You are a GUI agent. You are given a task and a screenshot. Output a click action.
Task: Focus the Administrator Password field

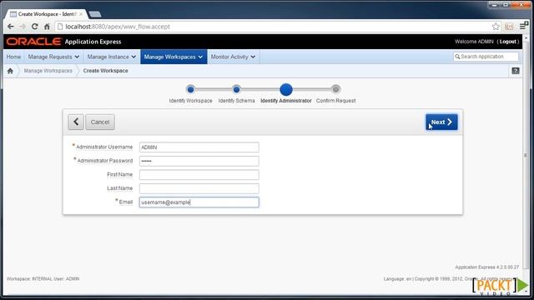tap(199, 161)
